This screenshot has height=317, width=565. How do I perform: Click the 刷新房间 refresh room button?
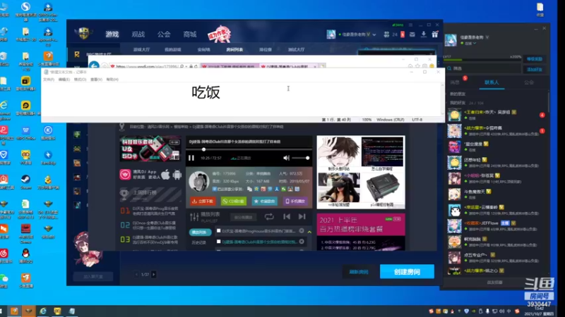click(x=359, y=272)
